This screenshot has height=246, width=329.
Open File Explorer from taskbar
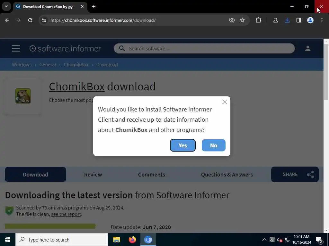pos(116,240)
